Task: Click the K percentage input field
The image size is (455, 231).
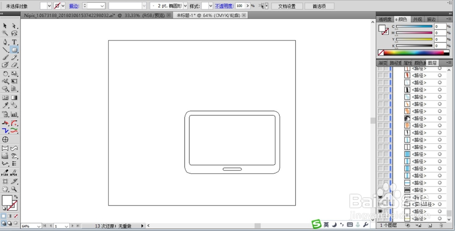Action: (440, 46)
